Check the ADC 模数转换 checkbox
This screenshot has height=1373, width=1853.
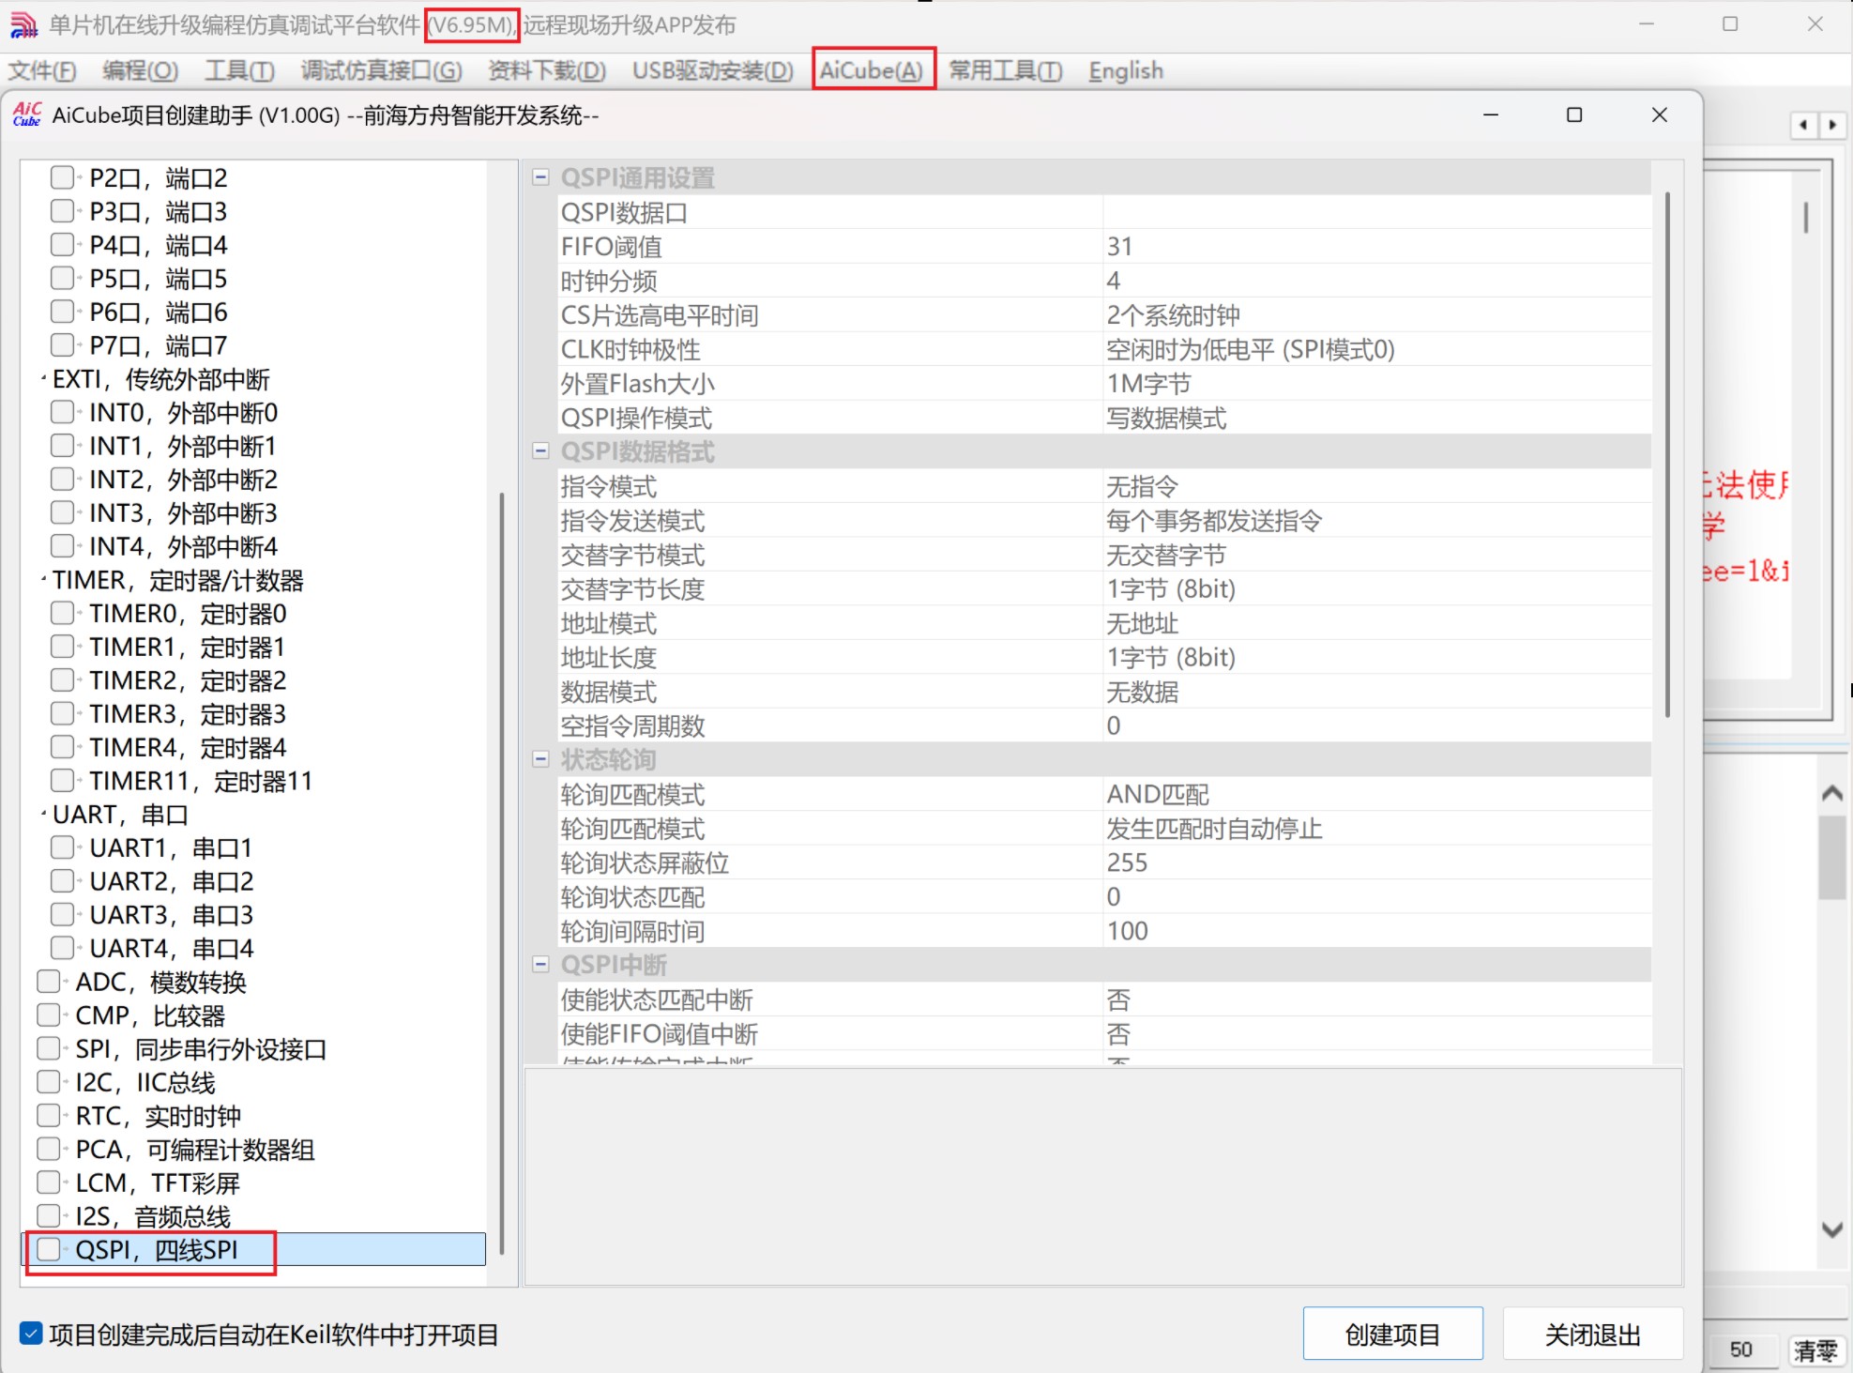tap(49, 982)
